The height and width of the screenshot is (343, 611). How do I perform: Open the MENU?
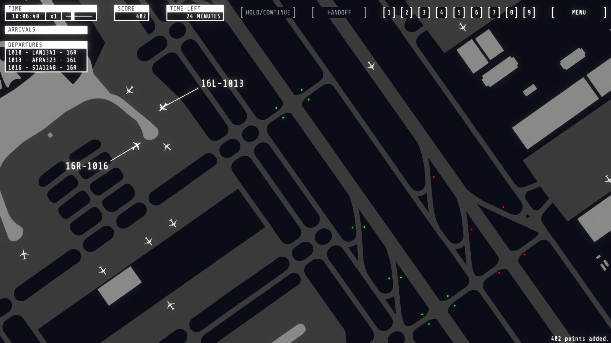click(x=579, y=12)
